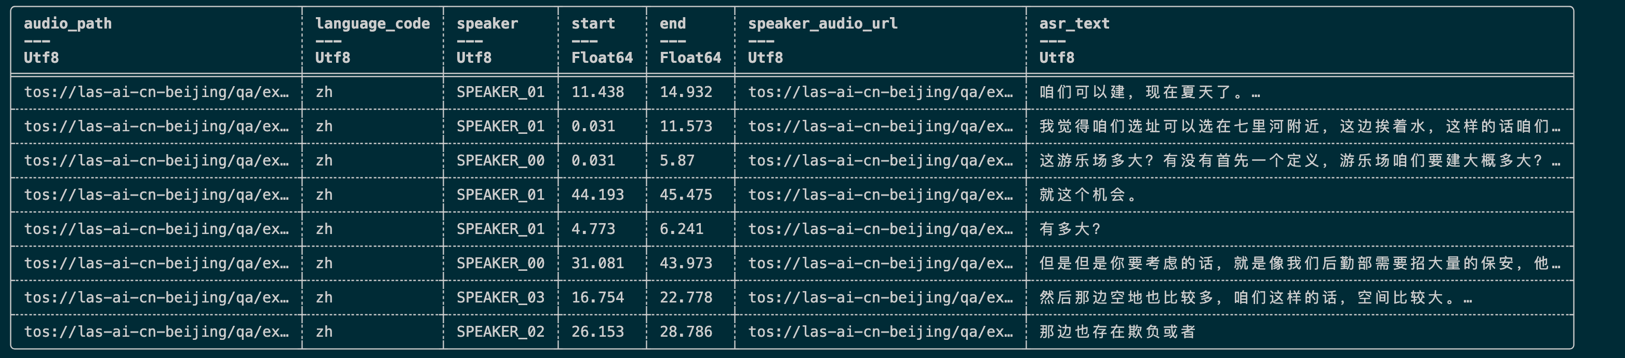This screenshot has height=358, width=1625.
Task: Click the speaker_audio_url column header
Action: [822, 24]
